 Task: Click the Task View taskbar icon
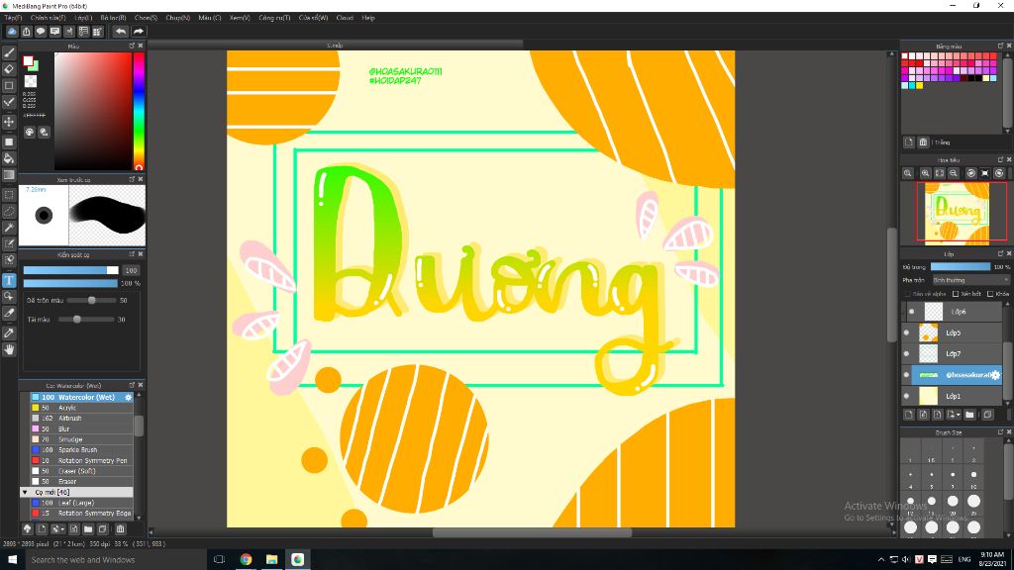tap(219, 560)
